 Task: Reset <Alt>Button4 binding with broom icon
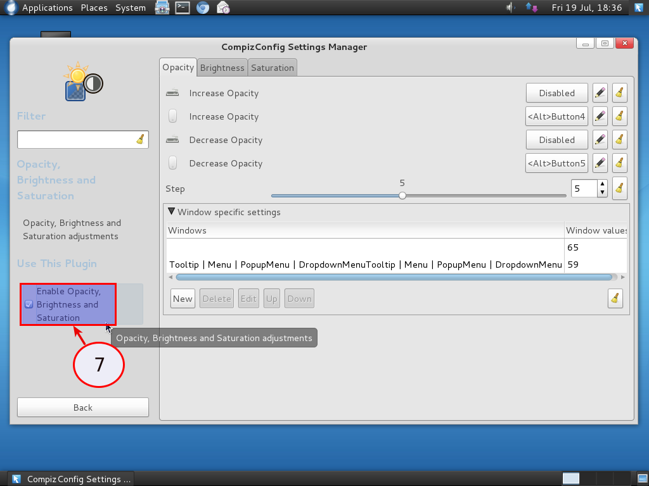click(x=619, y=116)
